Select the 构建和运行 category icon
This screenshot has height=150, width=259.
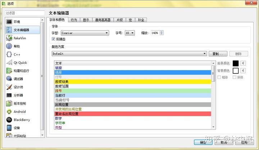(9, 71)
